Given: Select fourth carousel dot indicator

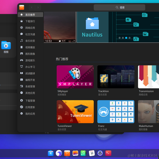Looking at the screenshot, I should point(130,38).
